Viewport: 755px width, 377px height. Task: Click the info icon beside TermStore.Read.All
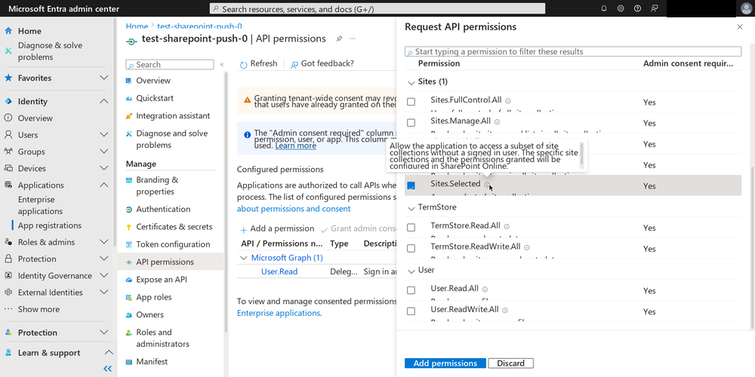(x=507, y=226)
